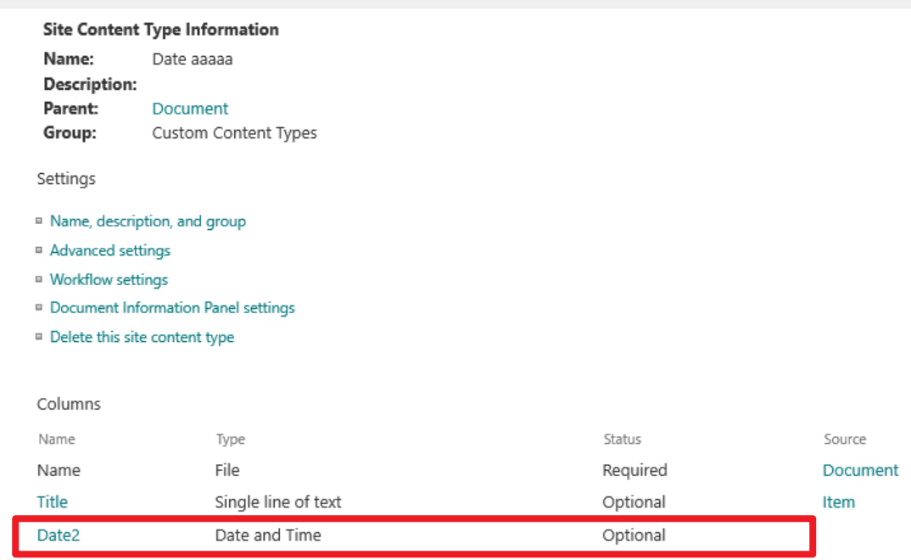Open Advanced settings link
911x560 pixels.
(x=109, y=250)
